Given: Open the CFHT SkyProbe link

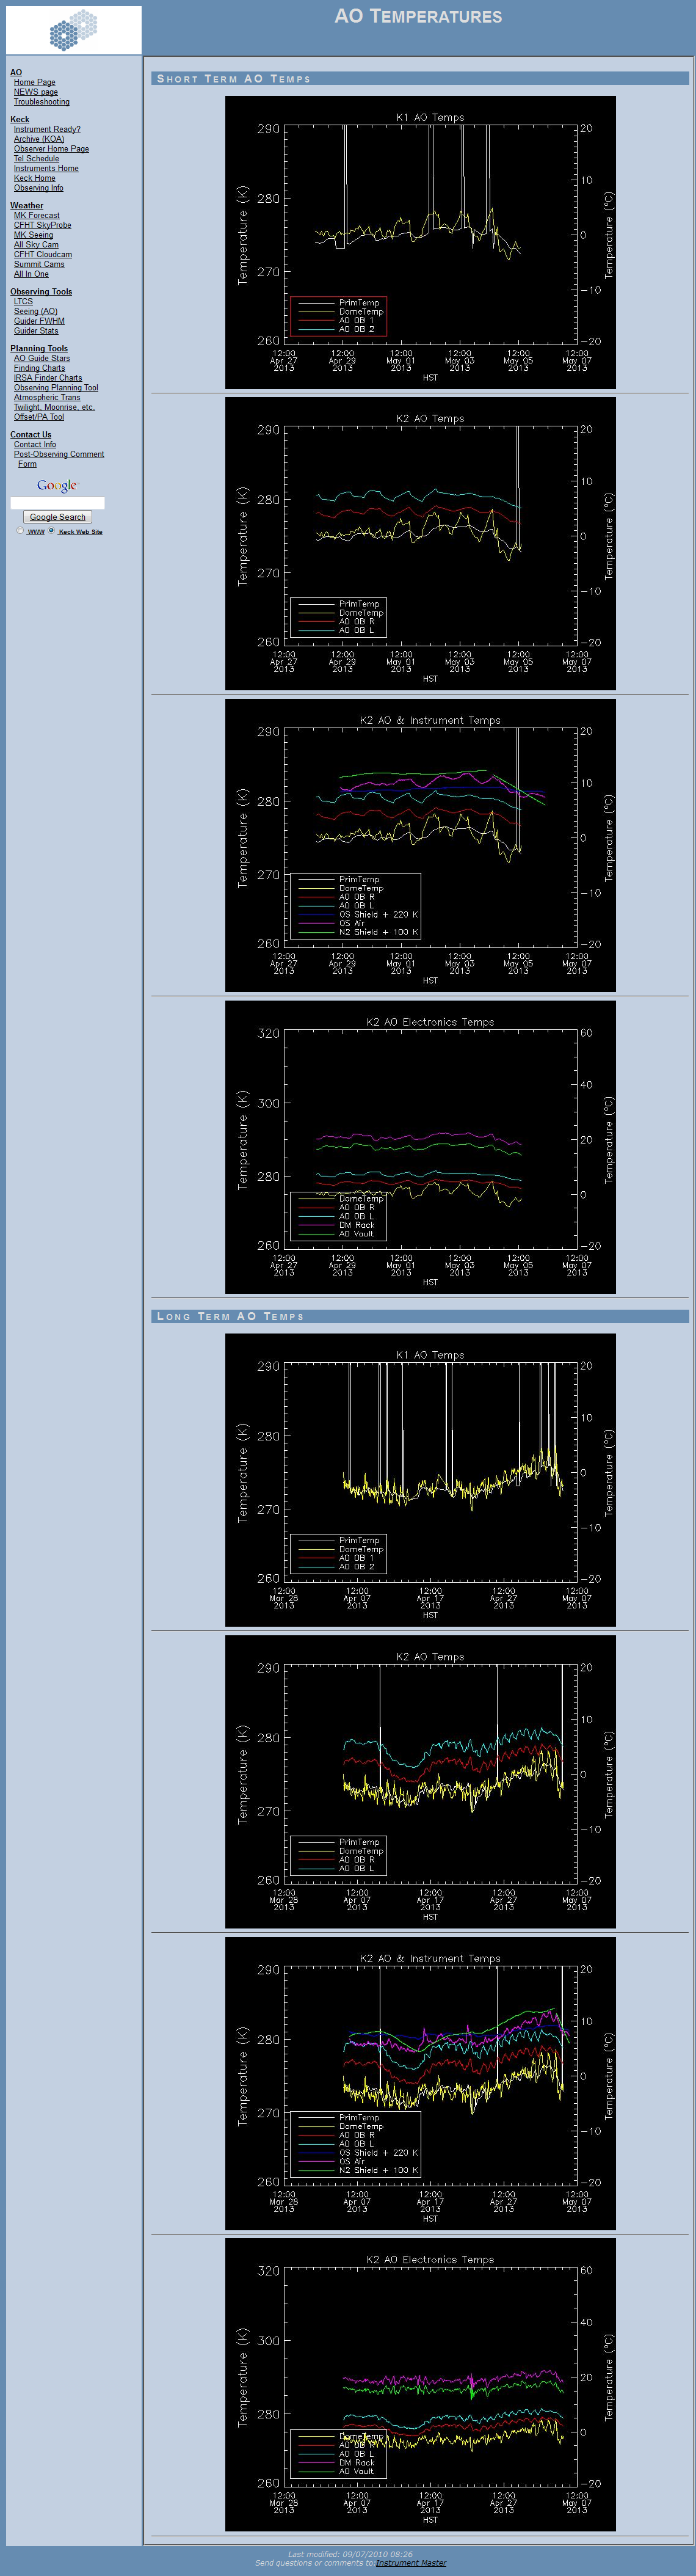Looking at the screenshot, I should coord(42,225).
